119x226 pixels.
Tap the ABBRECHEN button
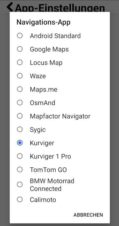pos(88,215)
